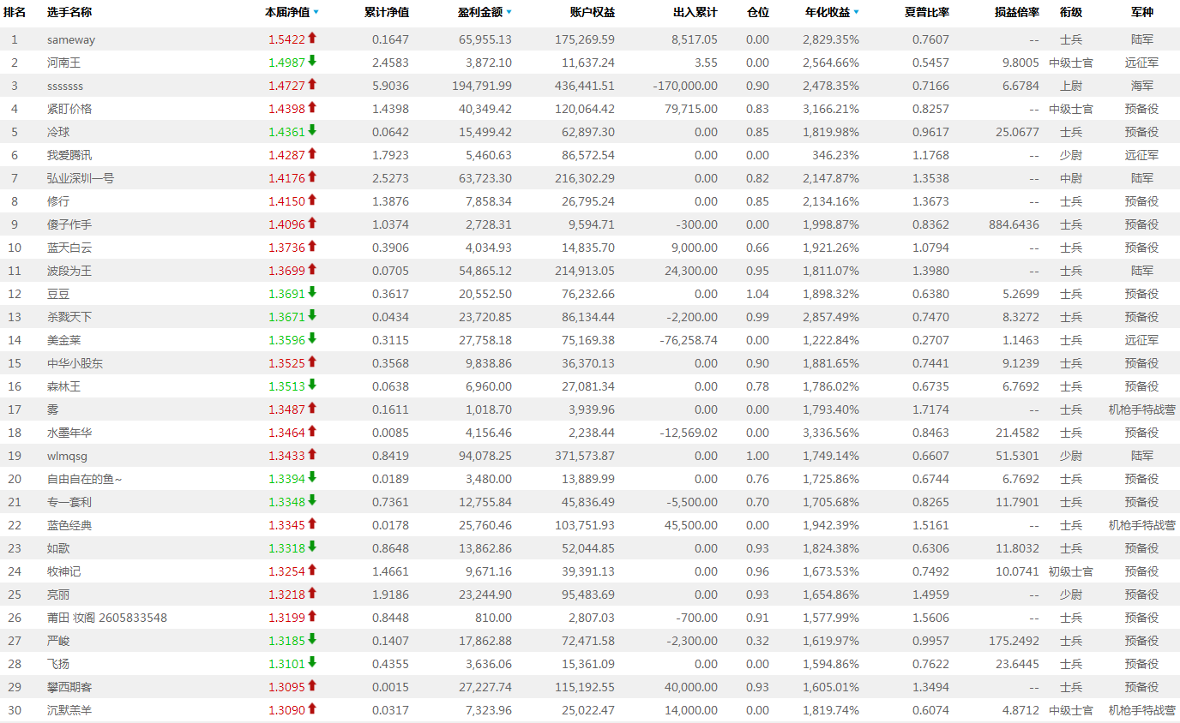Click the green down arrow in 豆豆 row

click(x=312, y=292)
